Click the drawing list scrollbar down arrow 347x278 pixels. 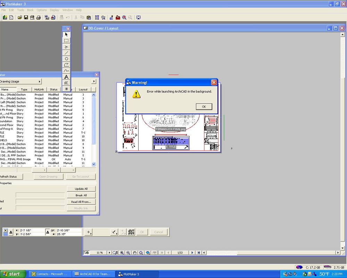click(94, 164)
